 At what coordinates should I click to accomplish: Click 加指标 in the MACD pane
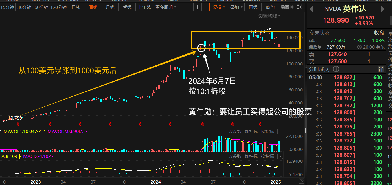point(251,156)
